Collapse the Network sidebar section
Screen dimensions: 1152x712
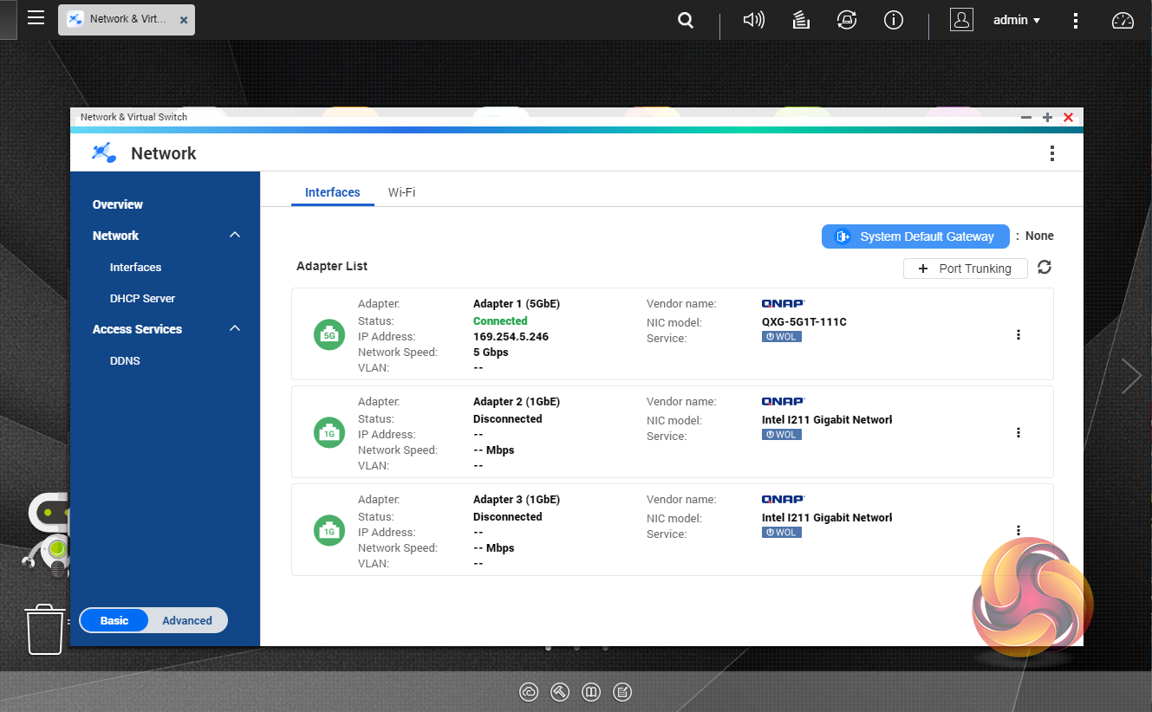235,236
